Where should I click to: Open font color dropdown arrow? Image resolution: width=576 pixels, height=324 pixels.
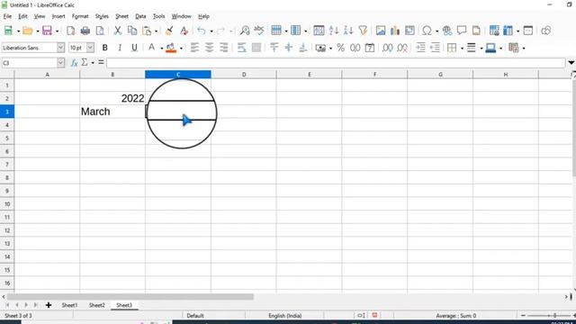coord(161,48)
